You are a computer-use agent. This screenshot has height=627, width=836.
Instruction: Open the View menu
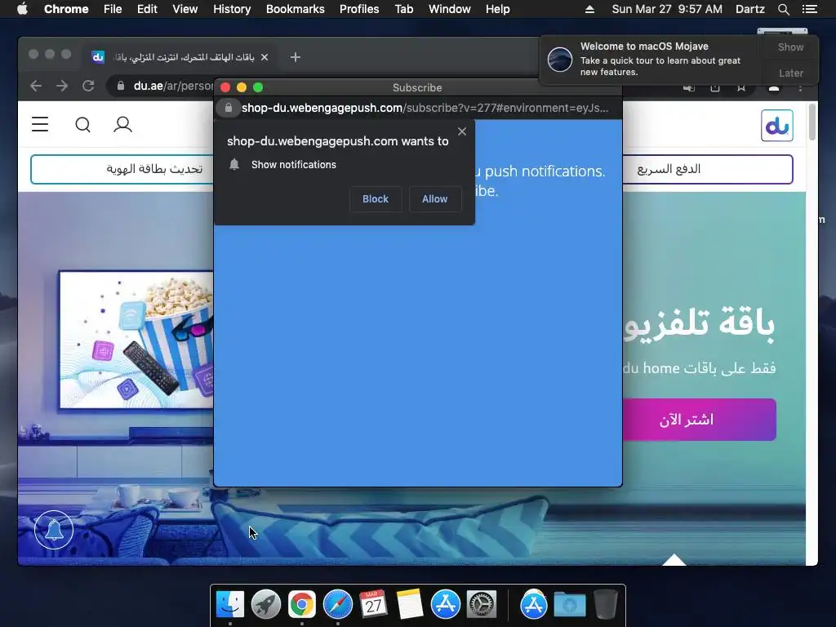click(x=185, y=9)
